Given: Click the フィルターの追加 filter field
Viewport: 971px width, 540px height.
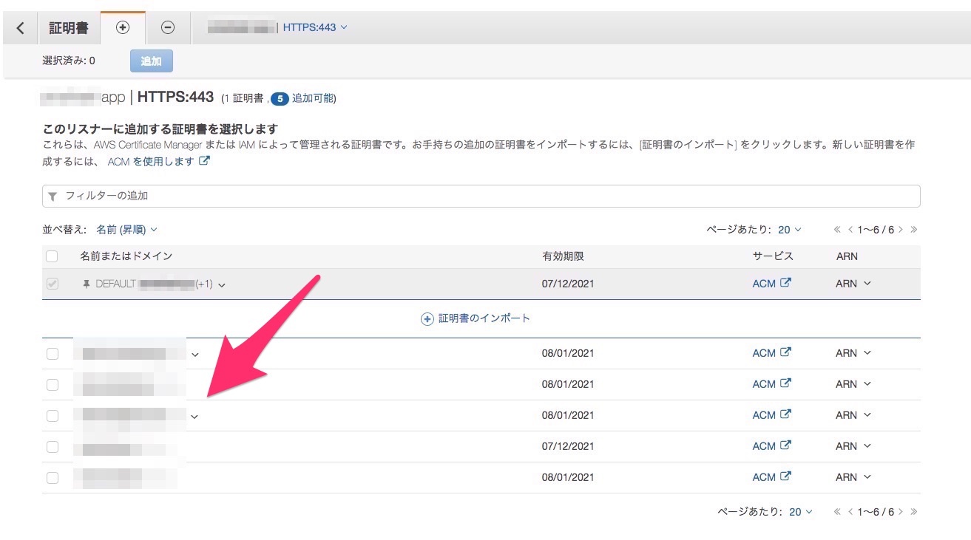Looking at the screenshot, I should tap(481, 196).
